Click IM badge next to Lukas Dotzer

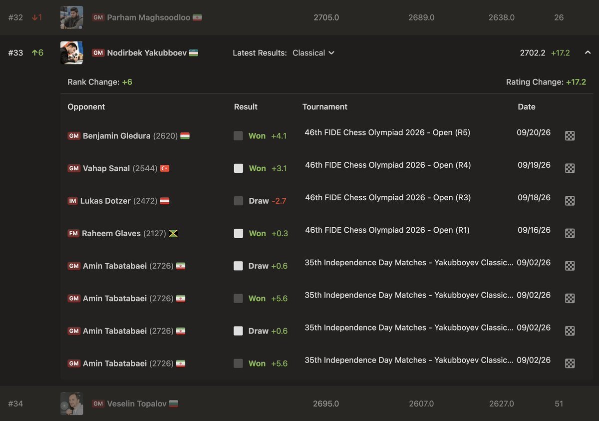click(73, 201)
